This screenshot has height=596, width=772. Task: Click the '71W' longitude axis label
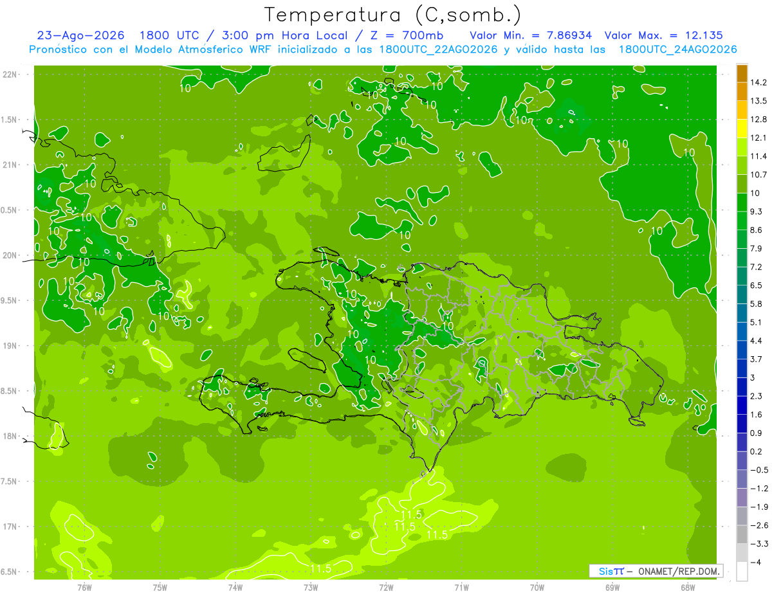[461, 587]
